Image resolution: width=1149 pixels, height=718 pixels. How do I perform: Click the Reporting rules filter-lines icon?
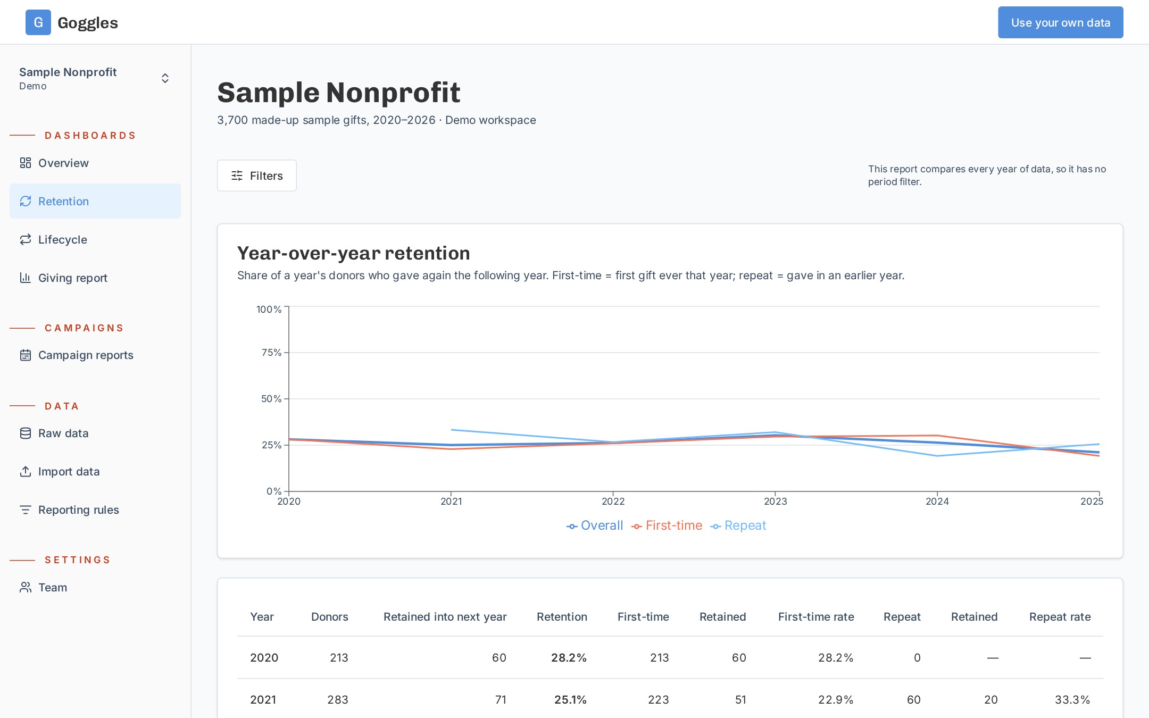click(26, 510)
